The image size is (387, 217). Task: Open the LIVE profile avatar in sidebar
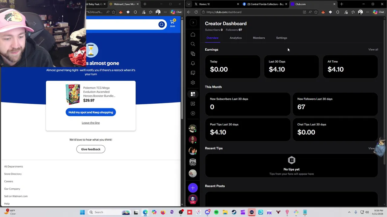pos(193,199)
